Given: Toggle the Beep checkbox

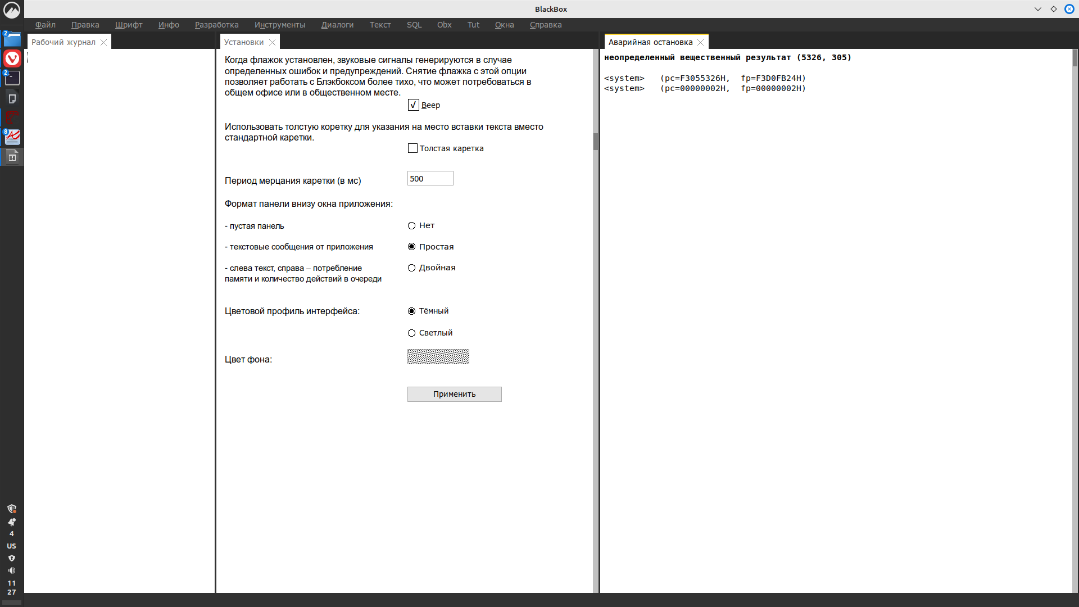Looking at the screenshot, I should click(x=413, y=105).
